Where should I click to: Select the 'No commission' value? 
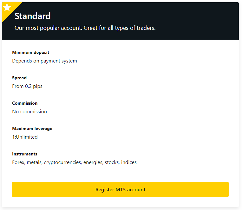29,111
